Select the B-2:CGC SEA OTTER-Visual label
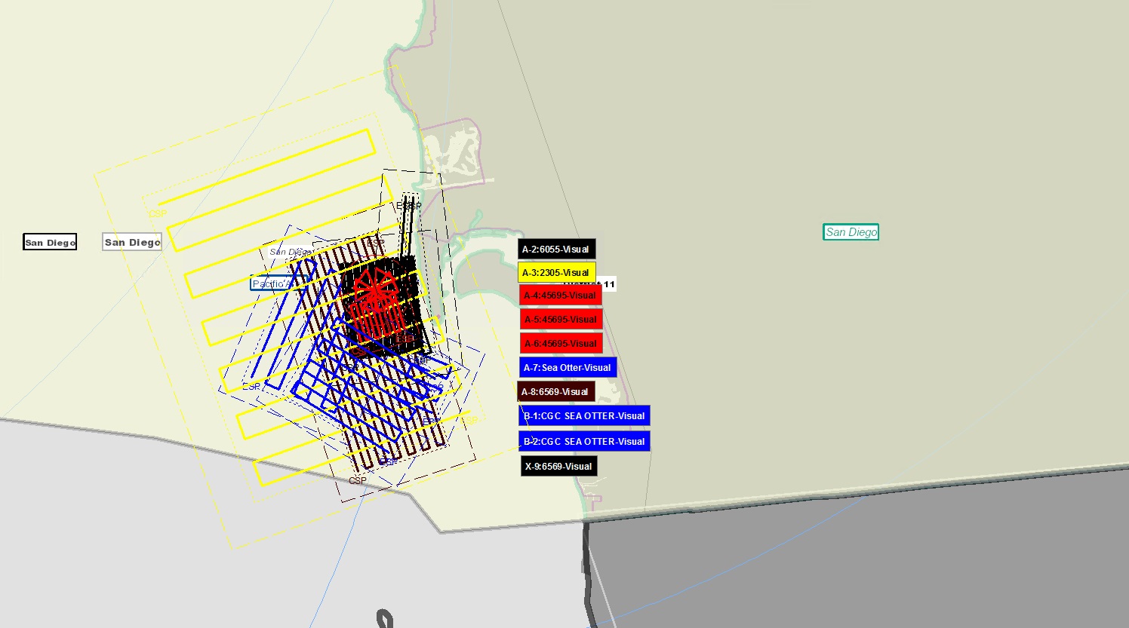This screenshot has width=1129, height=628. [583, 441]
